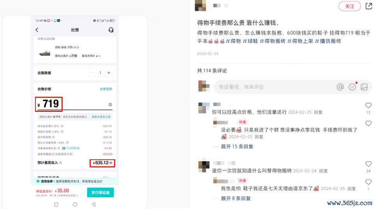This screenshot has width=375, height=209.
Task: Open the #得物上架 hashtag
Action: [300, 41]
